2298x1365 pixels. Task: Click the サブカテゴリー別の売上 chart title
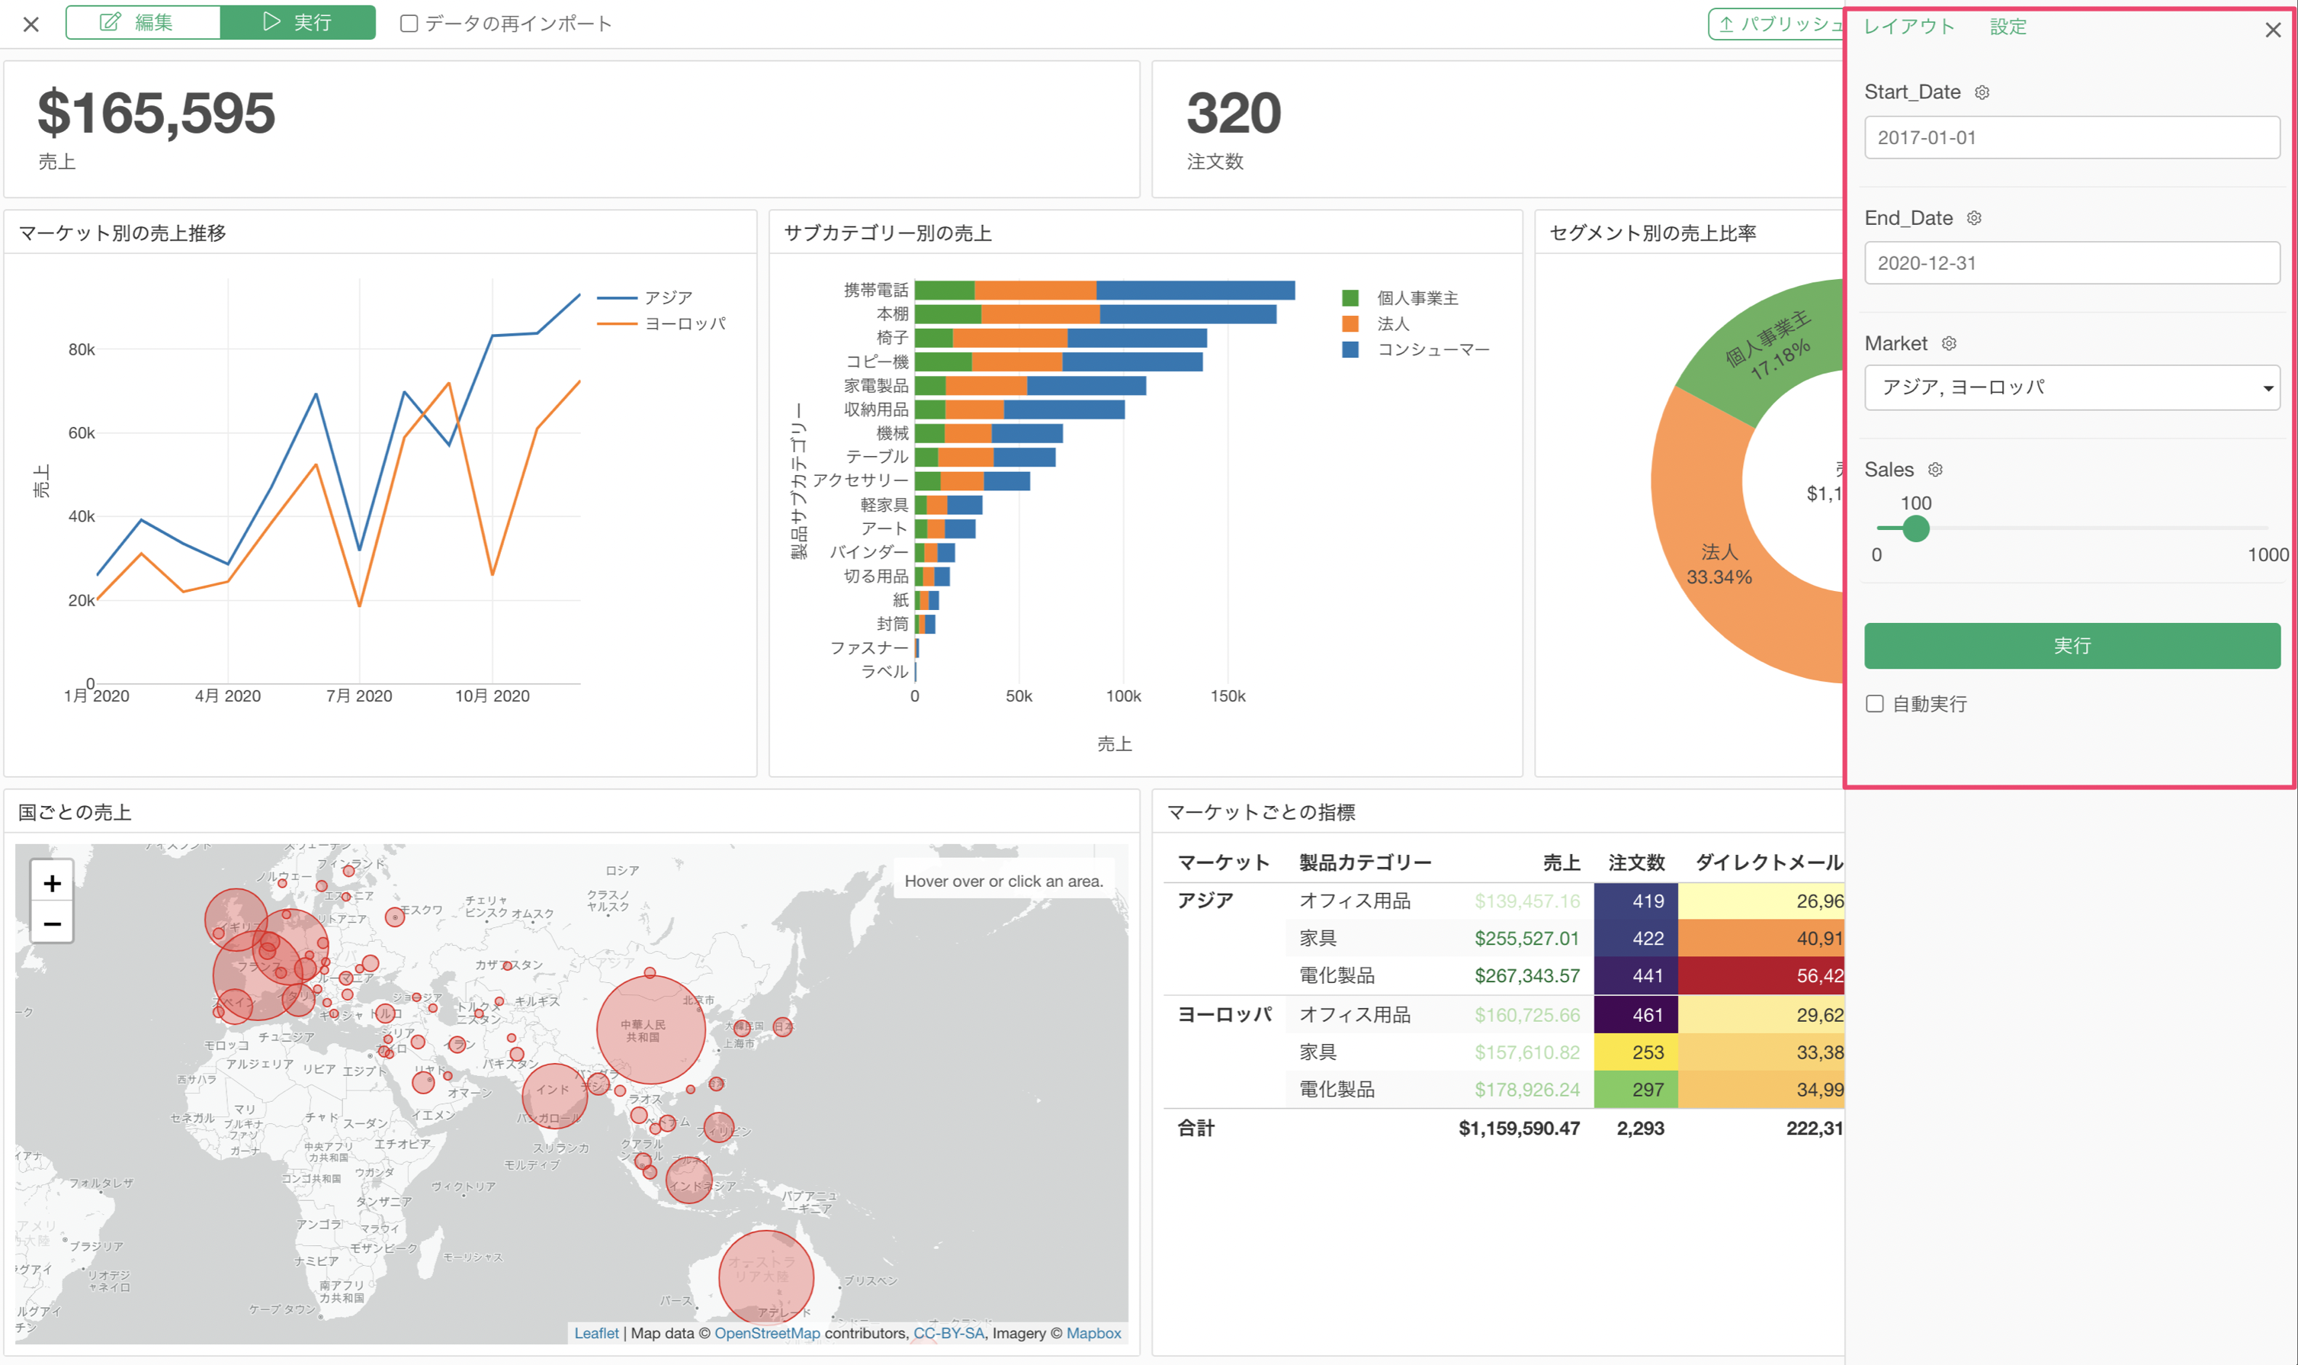[887, 233]
